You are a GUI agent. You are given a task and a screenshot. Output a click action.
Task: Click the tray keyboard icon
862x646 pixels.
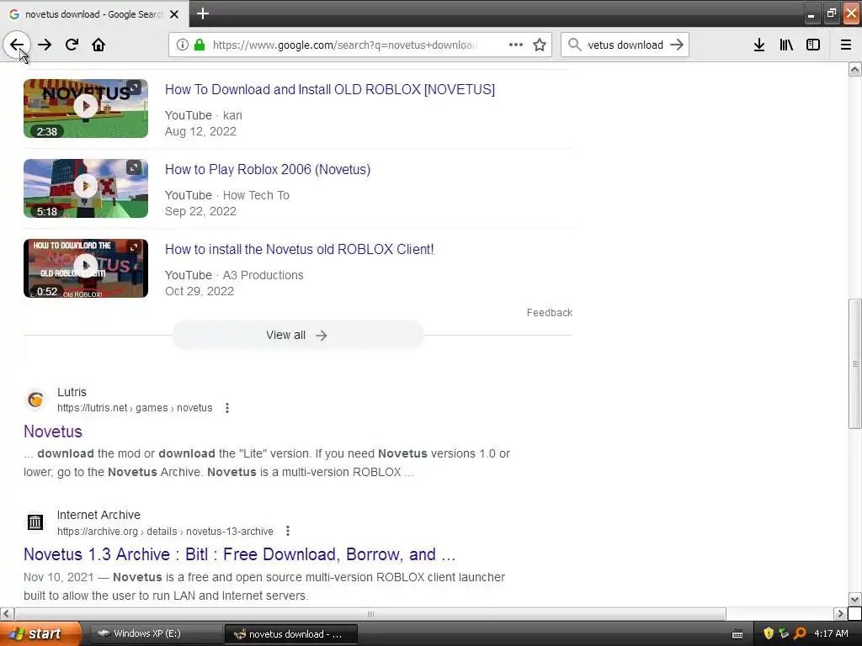[737, 634]
